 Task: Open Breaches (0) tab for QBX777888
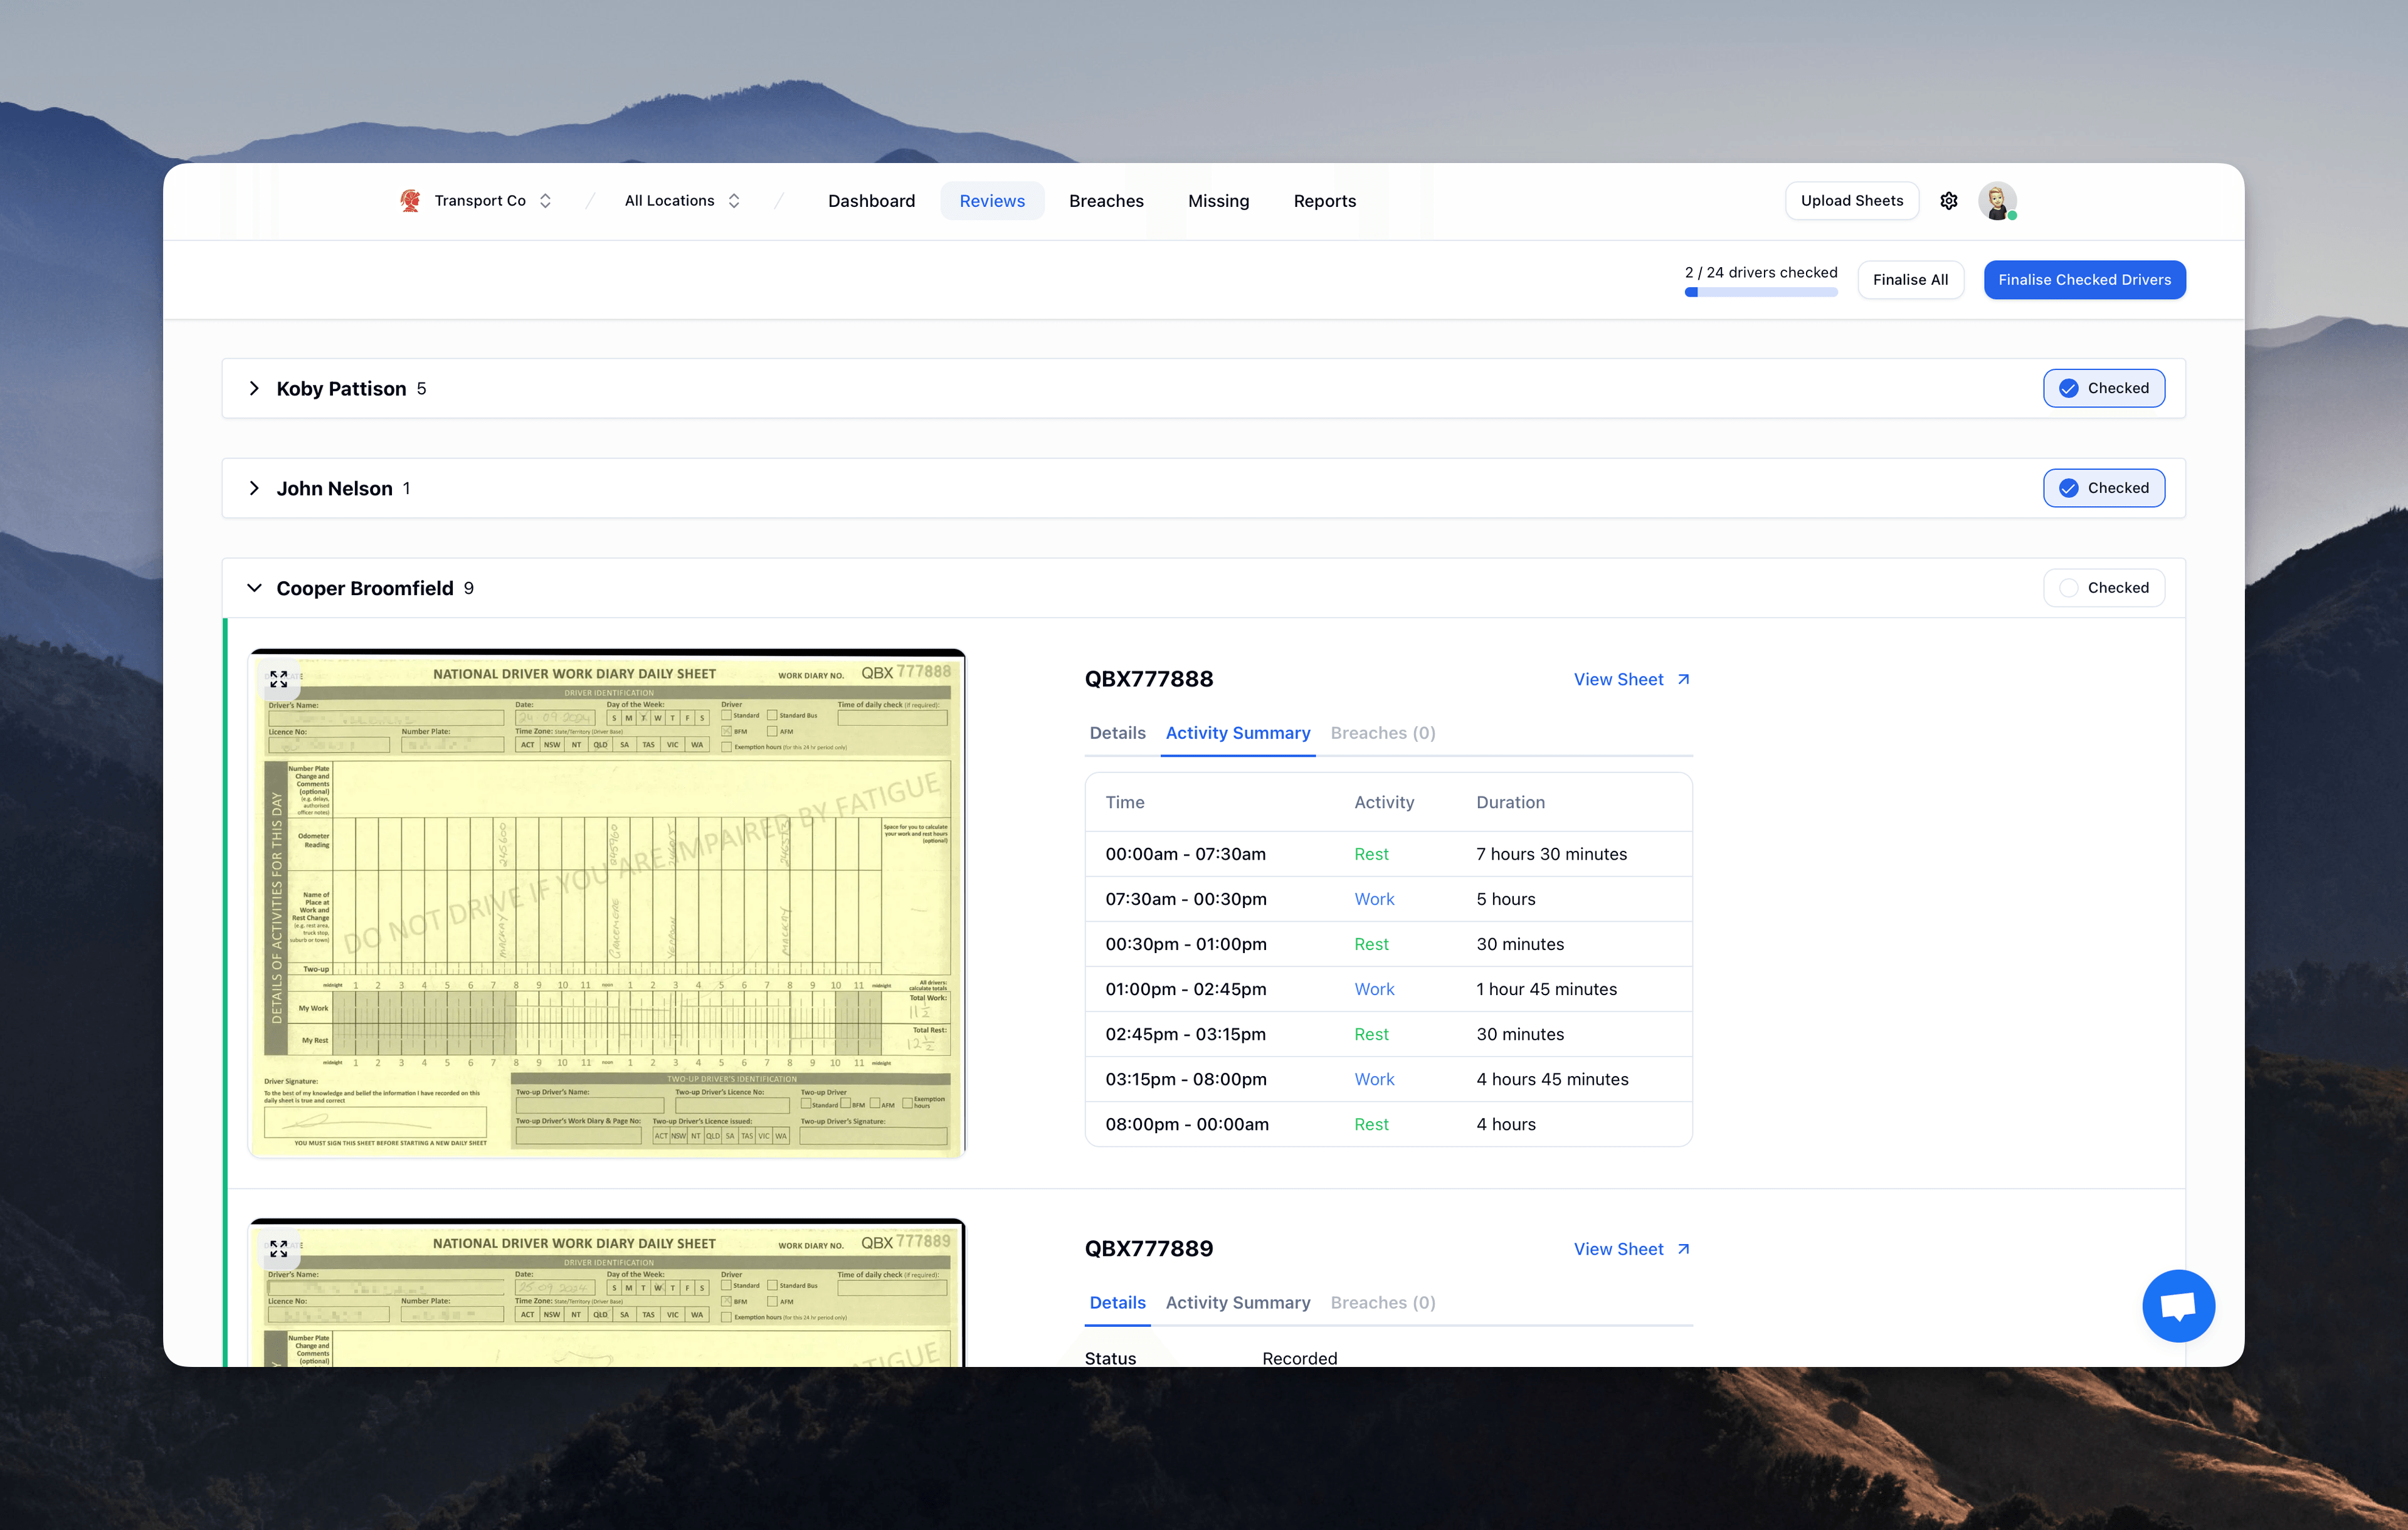(1383, 733)
